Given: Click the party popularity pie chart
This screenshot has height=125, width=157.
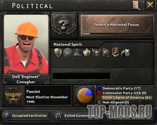Looking at the screenshot, I should [85, 95].
